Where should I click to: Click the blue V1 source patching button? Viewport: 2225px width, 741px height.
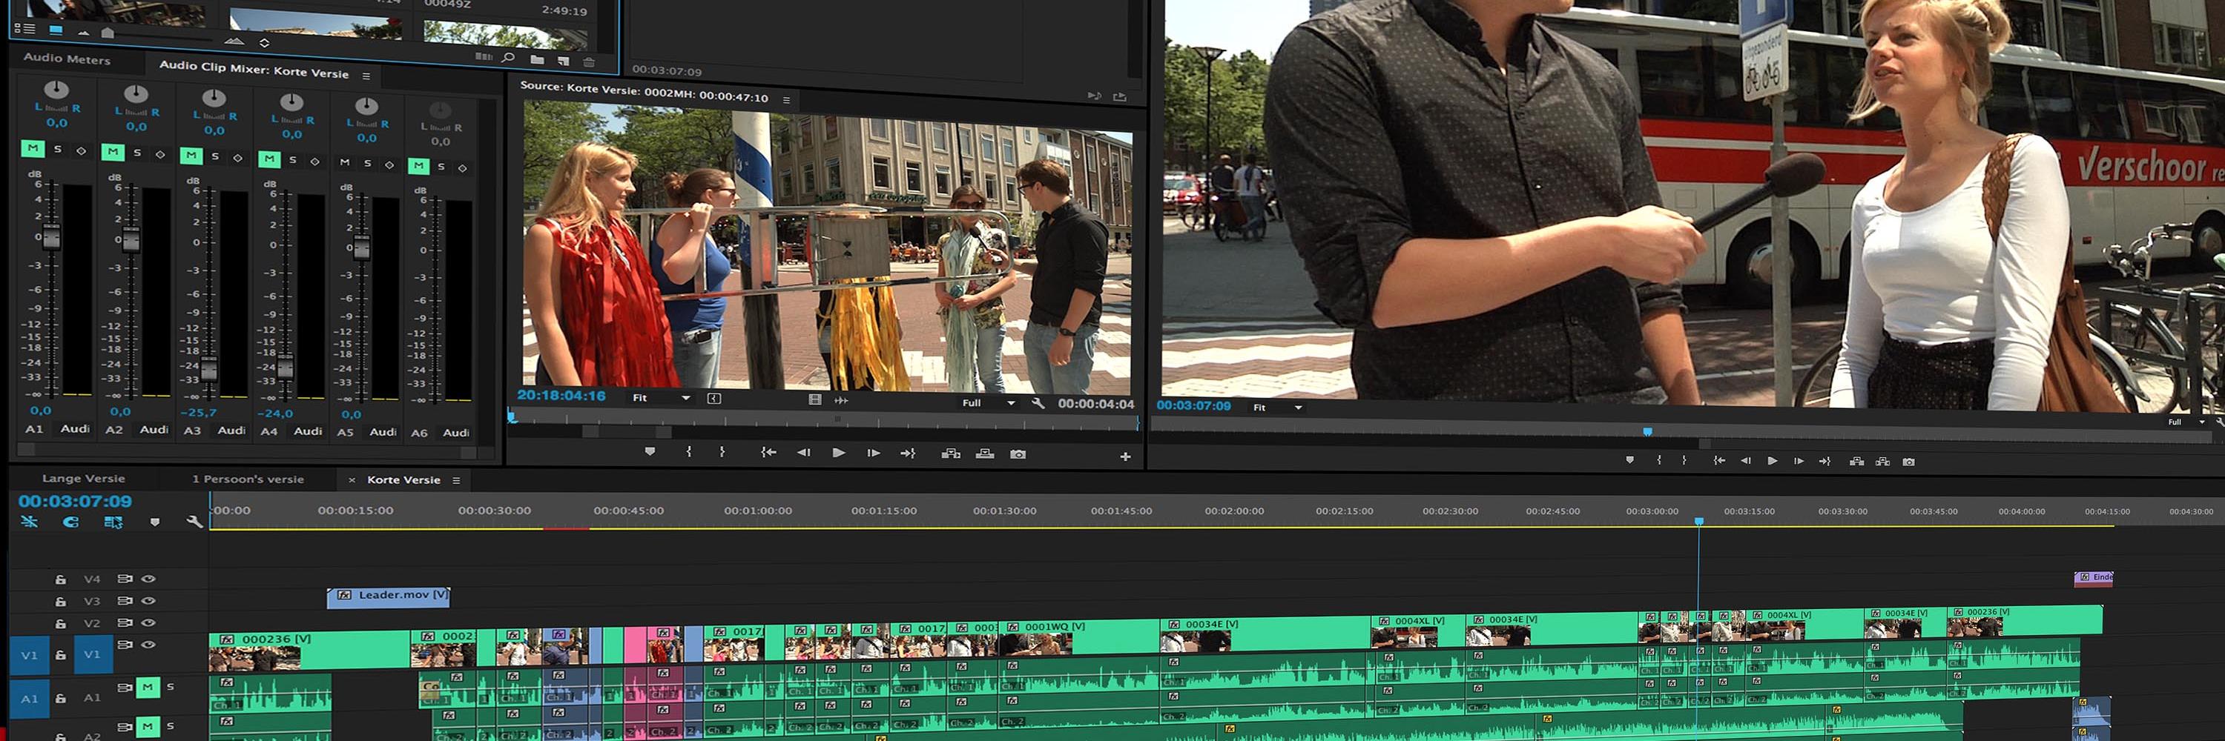coord(30,655)
